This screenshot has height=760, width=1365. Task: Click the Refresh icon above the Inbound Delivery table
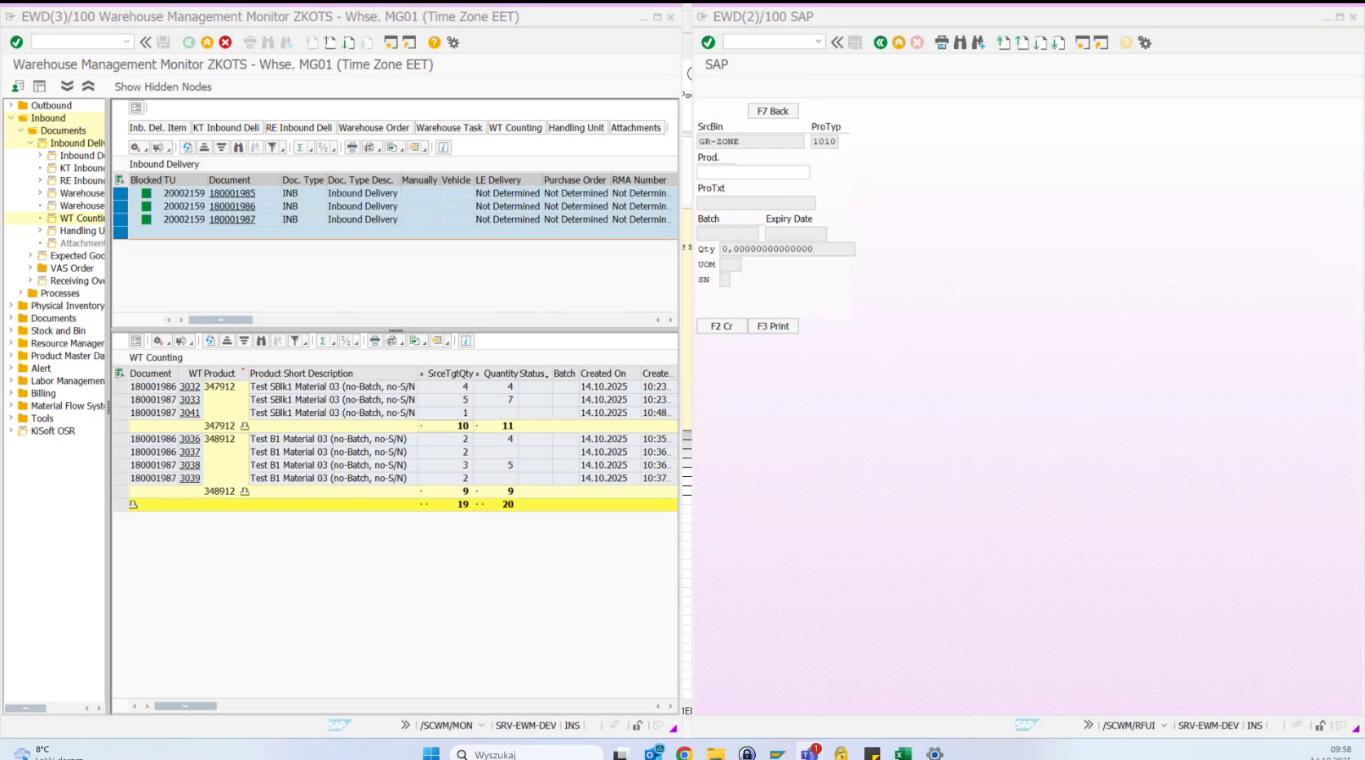pos(186,148)
